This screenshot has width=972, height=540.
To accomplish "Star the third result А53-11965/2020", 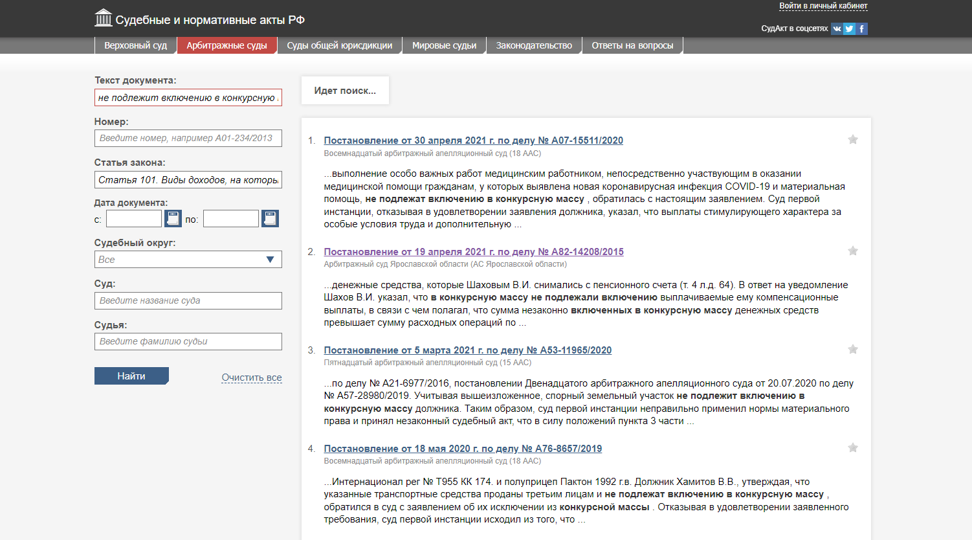I will (853, 350).
